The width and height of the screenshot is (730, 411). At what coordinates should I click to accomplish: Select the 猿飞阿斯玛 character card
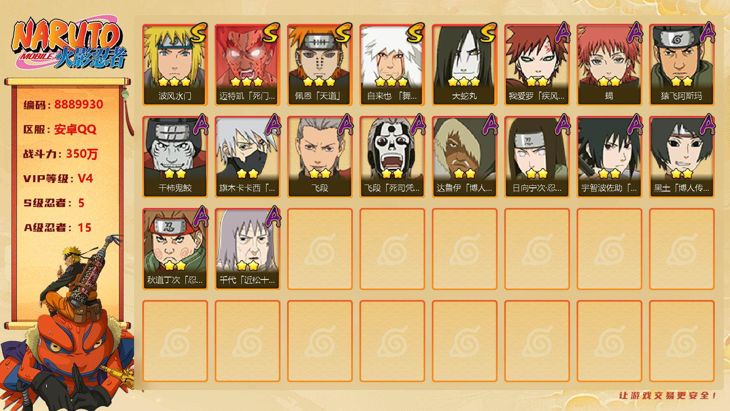pyautogui.click(x=682, y=65)
